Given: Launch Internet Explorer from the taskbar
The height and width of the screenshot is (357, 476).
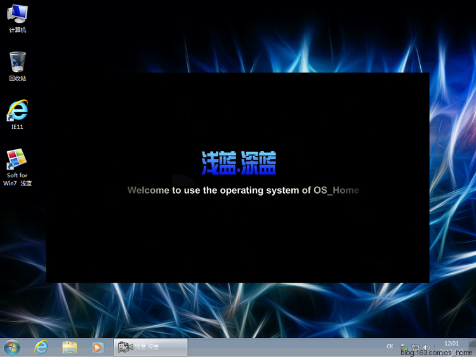Looking at the screenshot, I should (41, 347).
